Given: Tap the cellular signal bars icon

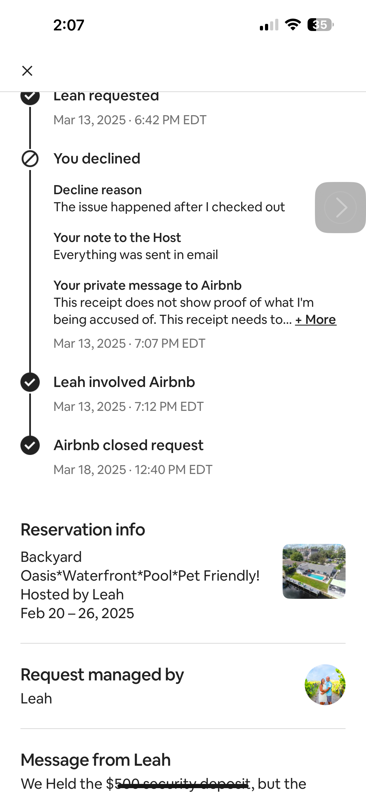Looking at the screenshot, I should (x=269, y=25).
